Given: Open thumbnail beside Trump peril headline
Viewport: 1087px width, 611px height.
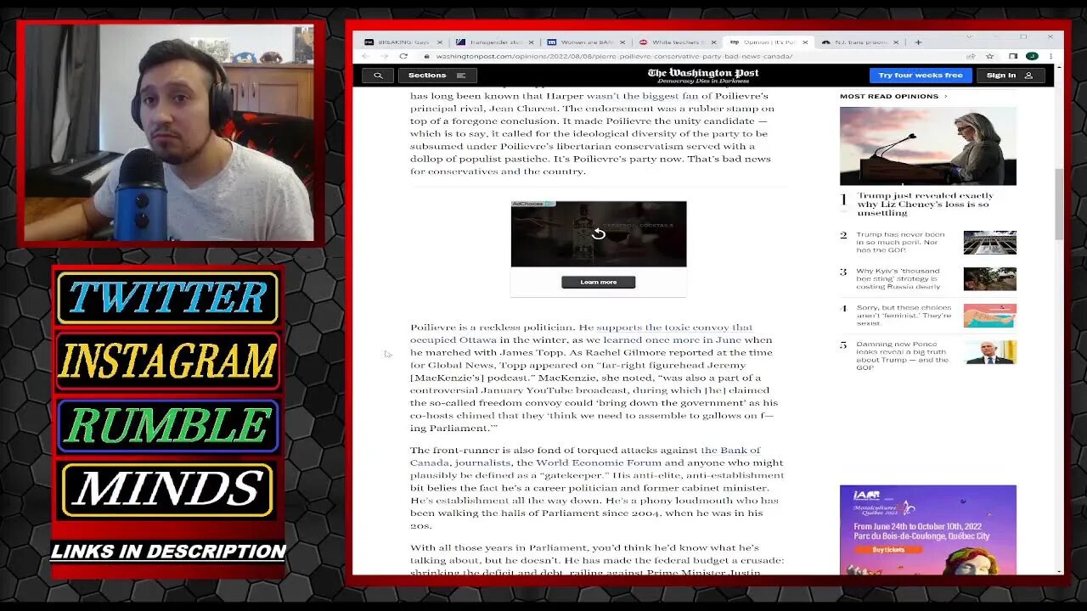Looking at the screenshot, I should [989, 242].
